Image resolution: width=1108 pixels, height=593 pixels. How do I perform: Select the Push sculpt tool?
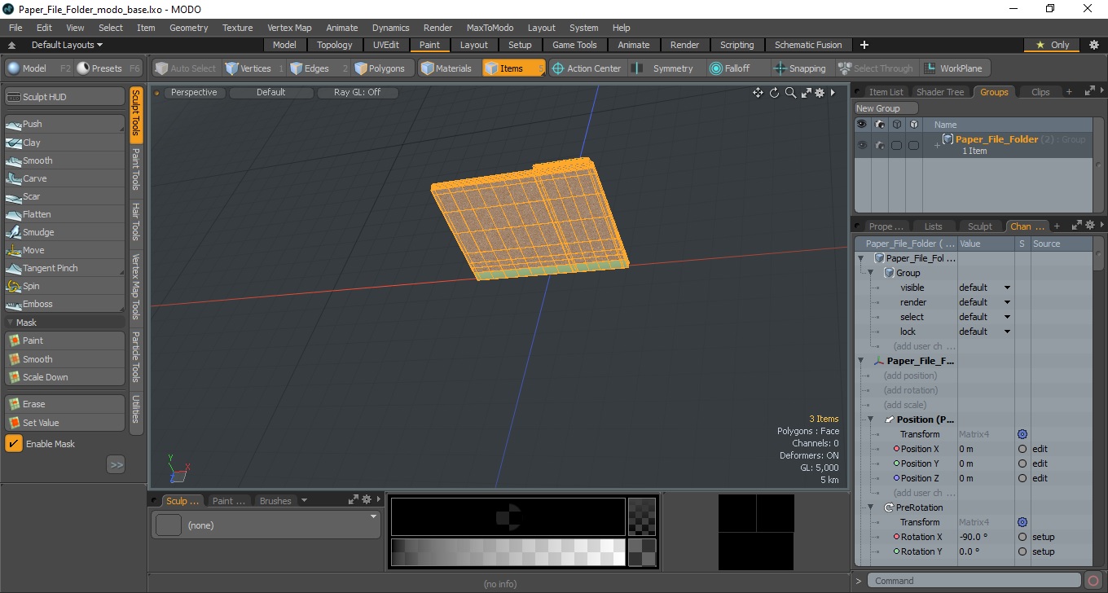point(64,124)
